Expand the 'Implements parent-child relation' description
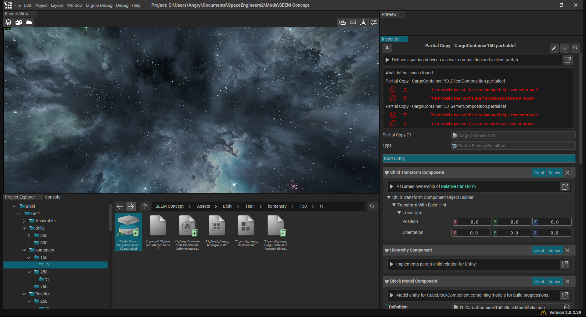Screen dimensions: 586x317 click(x=391, y=264)
